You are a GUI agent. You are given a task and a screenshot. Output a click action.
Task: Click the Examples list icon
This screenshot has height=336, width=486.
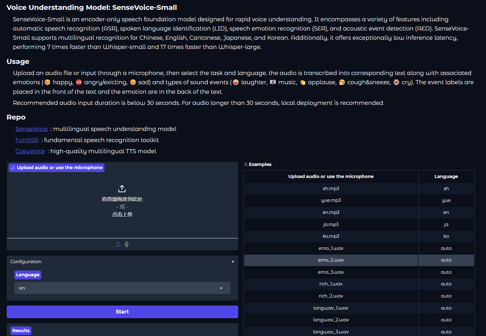pos(246,164)
